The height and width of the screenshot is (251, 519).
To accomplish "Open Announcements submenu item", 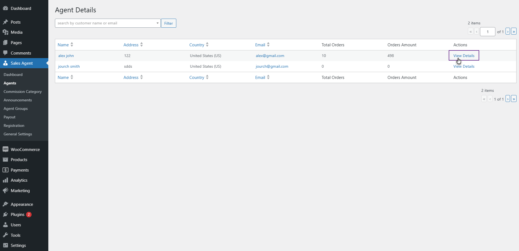I will (18, 100).
